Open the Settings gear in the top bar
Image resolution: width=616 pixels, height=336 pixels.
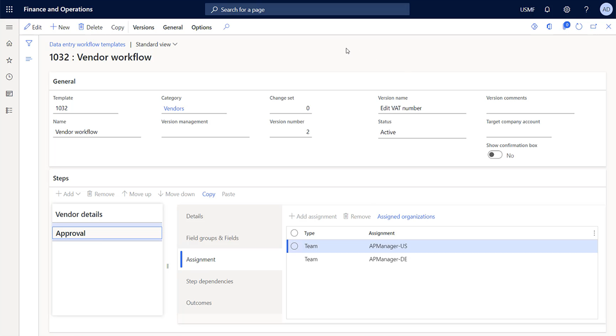[567, 9]
